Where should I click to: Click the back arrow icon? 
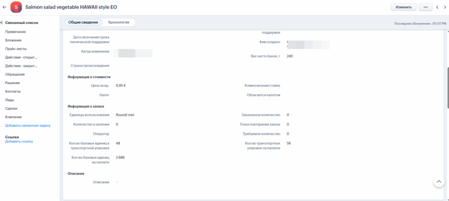[x=4, y=7]
